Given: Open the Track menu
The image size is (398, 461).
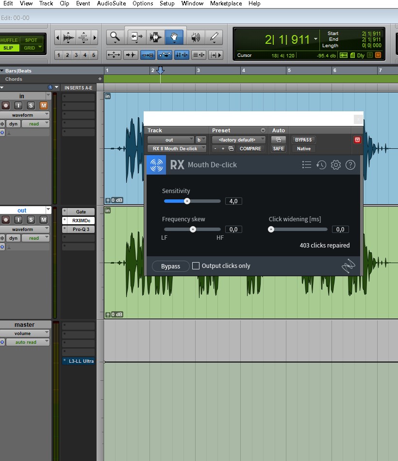Looking at the screenshot, I should (x=46, y=3).
